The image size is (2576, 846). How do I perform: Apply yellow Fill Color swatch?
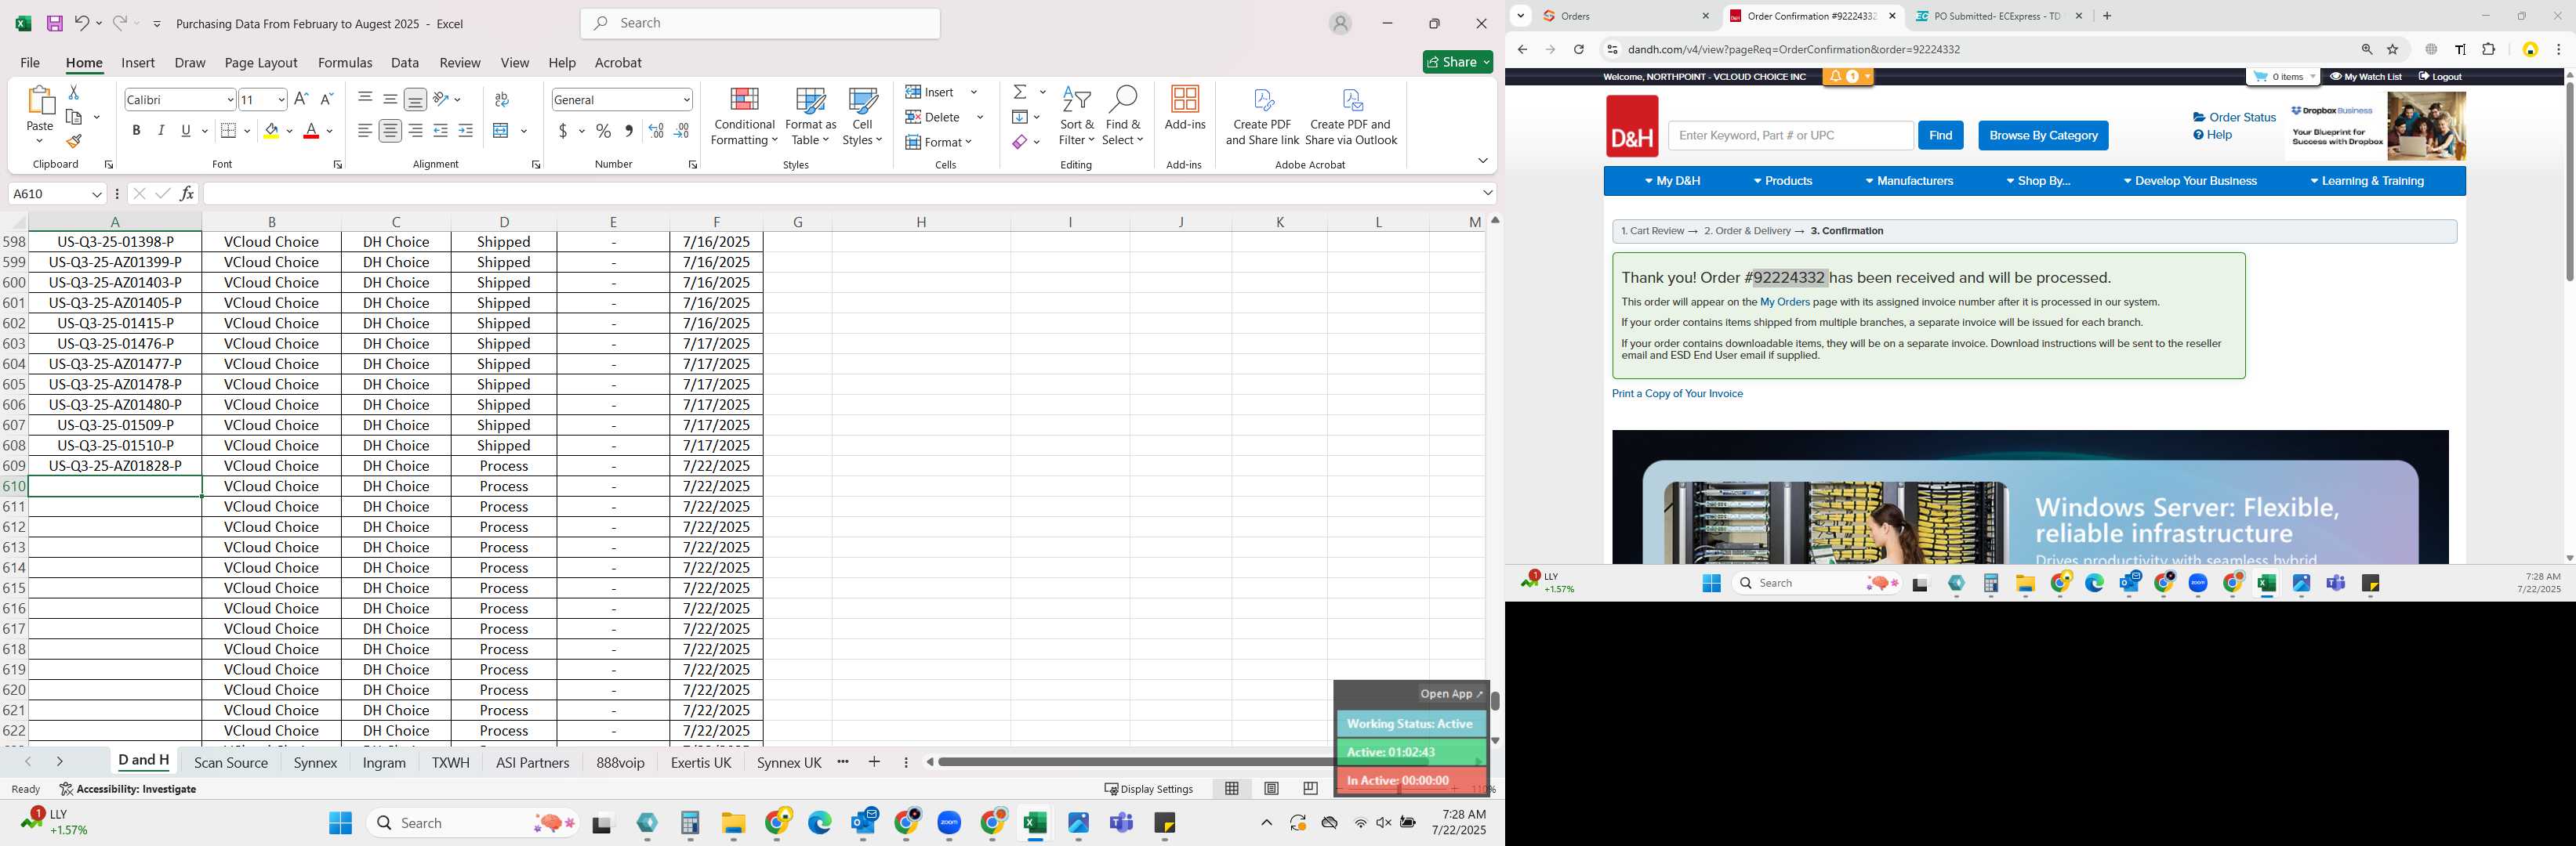coord(271,131)
